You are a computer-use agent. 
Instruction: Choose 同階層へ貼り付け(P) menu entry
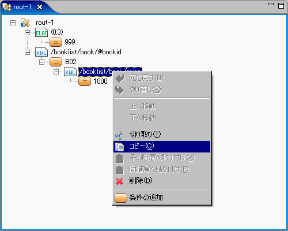point(162,170)
